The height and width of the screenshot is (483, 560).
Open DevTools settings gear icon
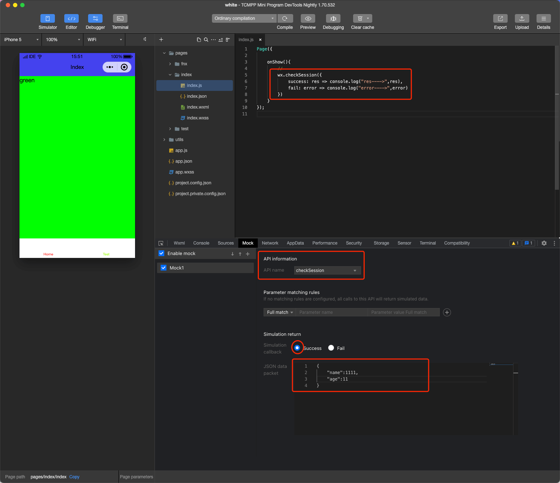pyautogui.click(x=544, y=243)
